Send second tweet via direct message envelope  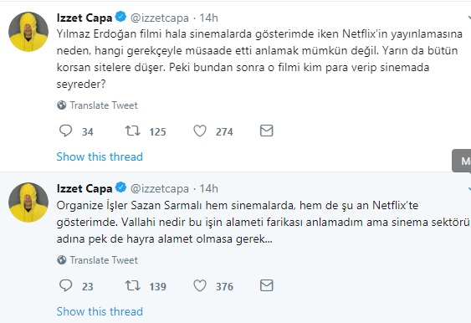point(266,285)
